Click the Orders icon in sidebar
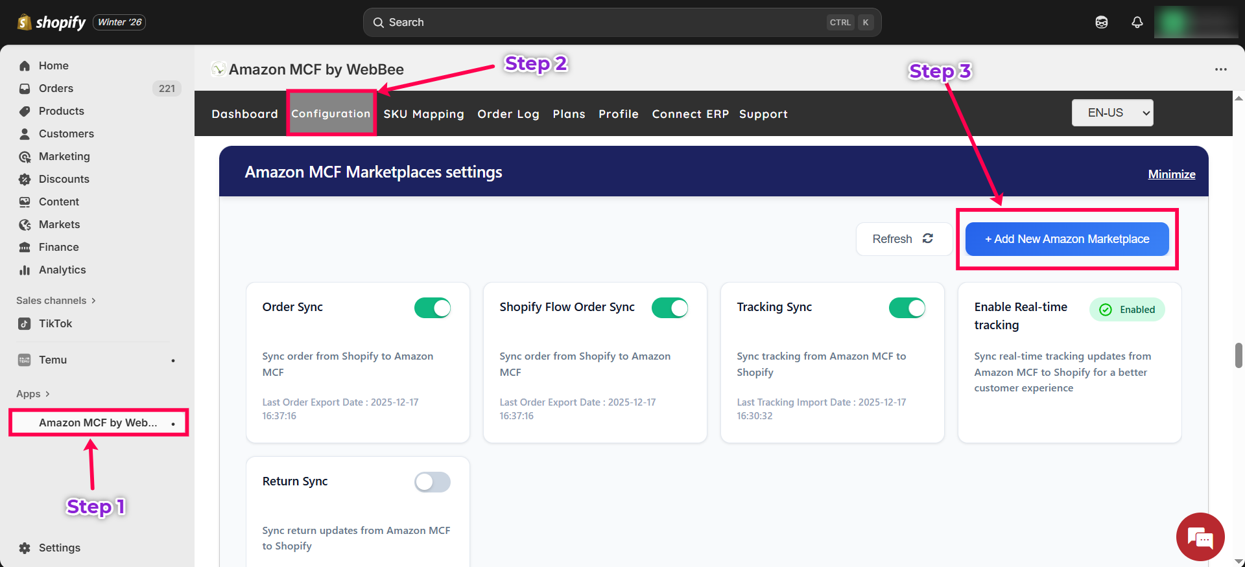The image size is (1245, 567). click(x=25, y=89)
